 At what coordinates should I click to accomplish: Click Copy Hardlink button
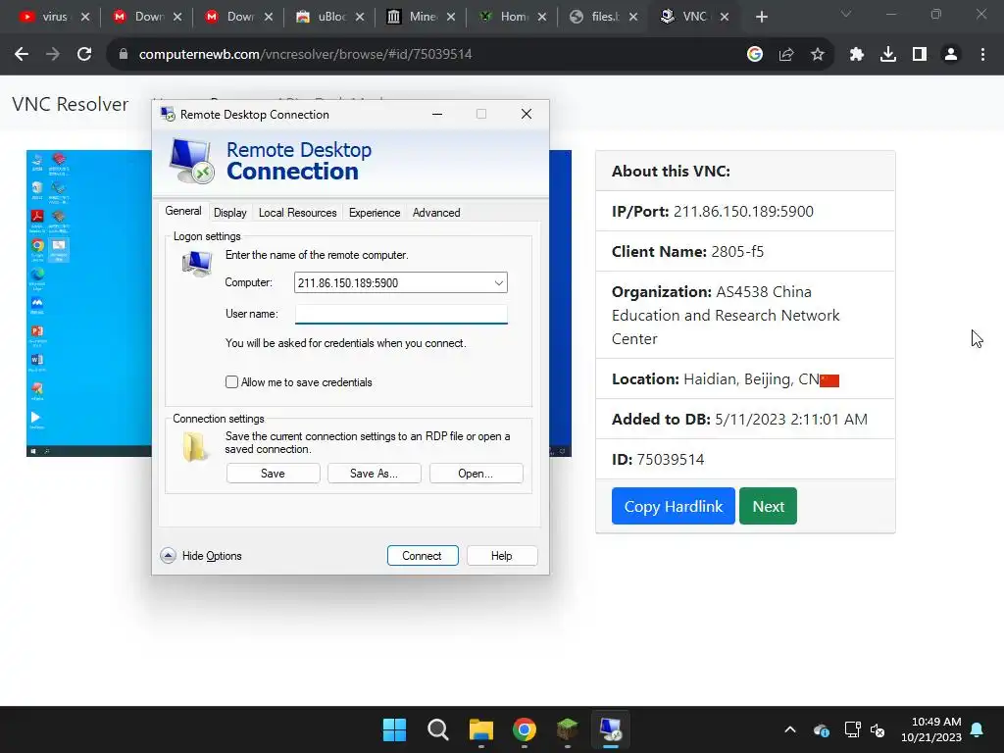tap(673, 506)
